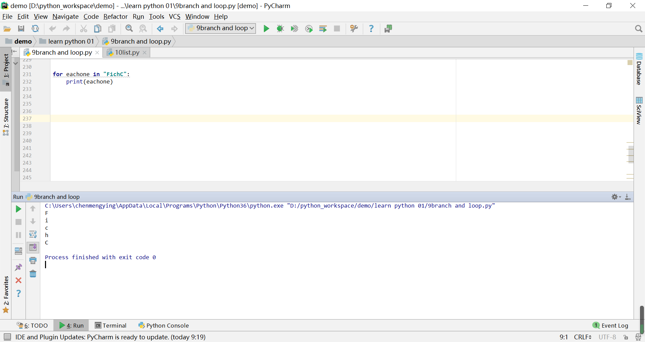The width and height of the screenshot is (645, 342).
Task: Open the Run panel gear settings dropdown
Action: 616,197
